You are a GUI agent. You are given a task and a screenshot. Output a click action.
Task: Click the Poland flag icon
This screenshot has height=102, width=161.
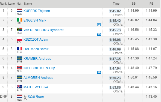20,39
